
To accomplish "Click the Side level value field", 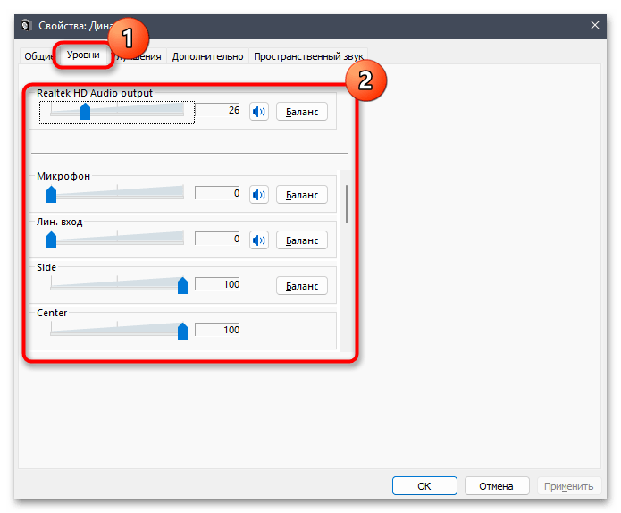I will click(x=217, y=284).
